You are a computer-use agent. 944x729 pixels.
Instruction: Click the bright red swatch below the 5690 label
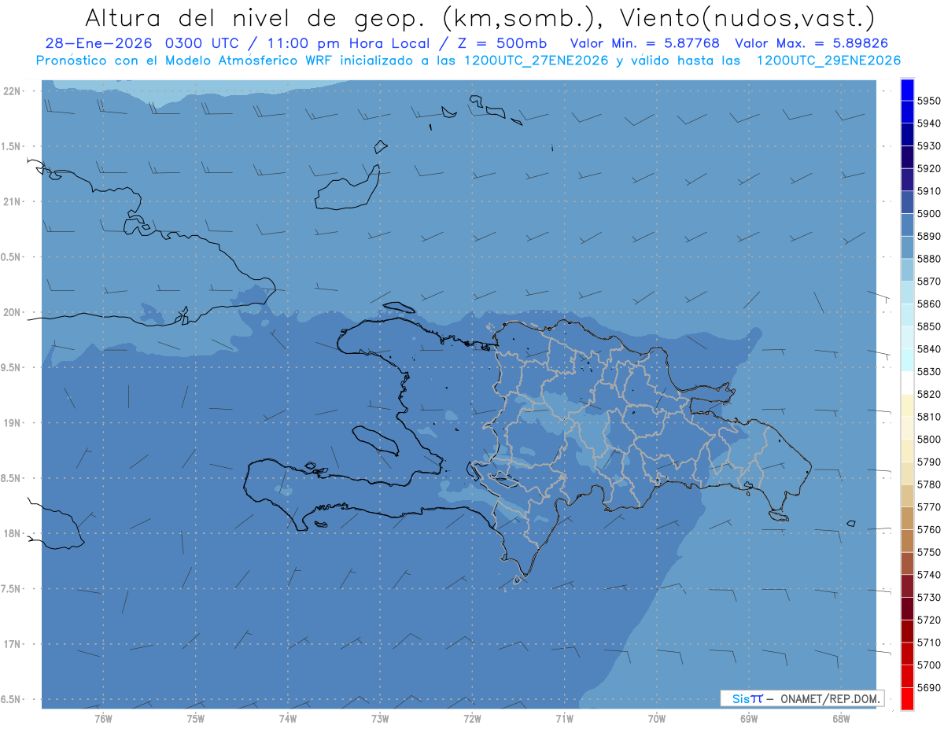point(907,698)
